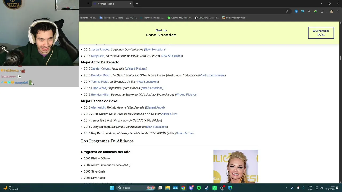Open OBS Studio from the taskbar

coord(222,188)
